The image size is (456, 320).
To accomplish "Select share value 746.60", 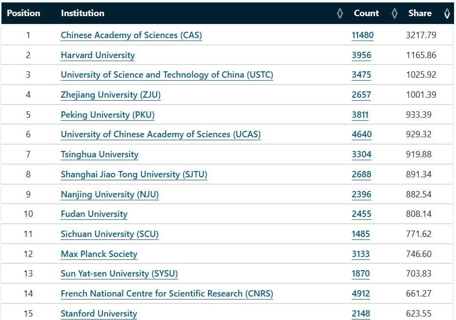I will (419, 254).
